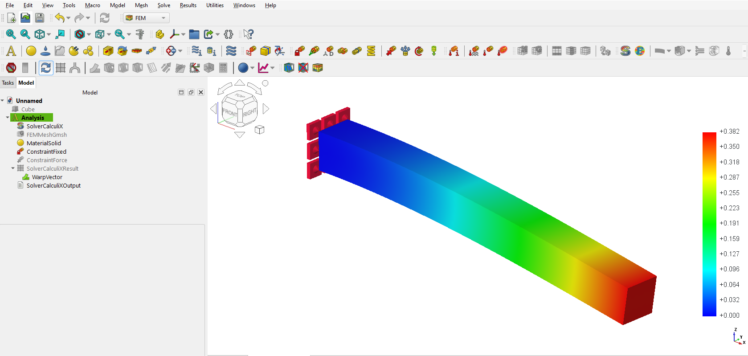The image size is (748, 356).
Task: Switch to the Tasks tab
Action: pyautogui.click(x=8, y=83)
